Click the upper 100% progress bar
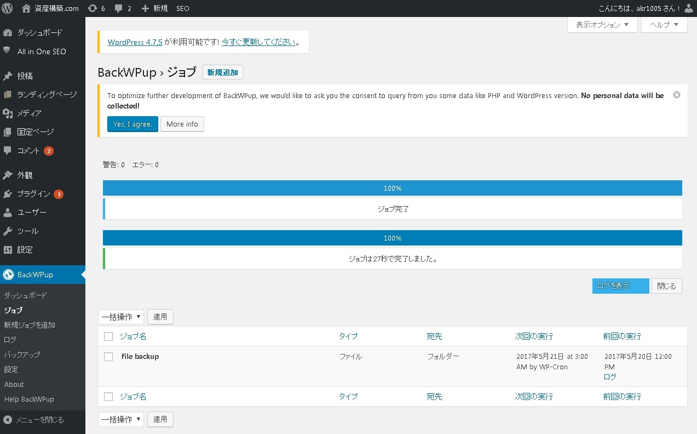 pos(393,188)
